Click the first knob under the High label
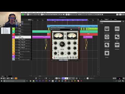The image size is (125, 94). (x=75, y=43)
